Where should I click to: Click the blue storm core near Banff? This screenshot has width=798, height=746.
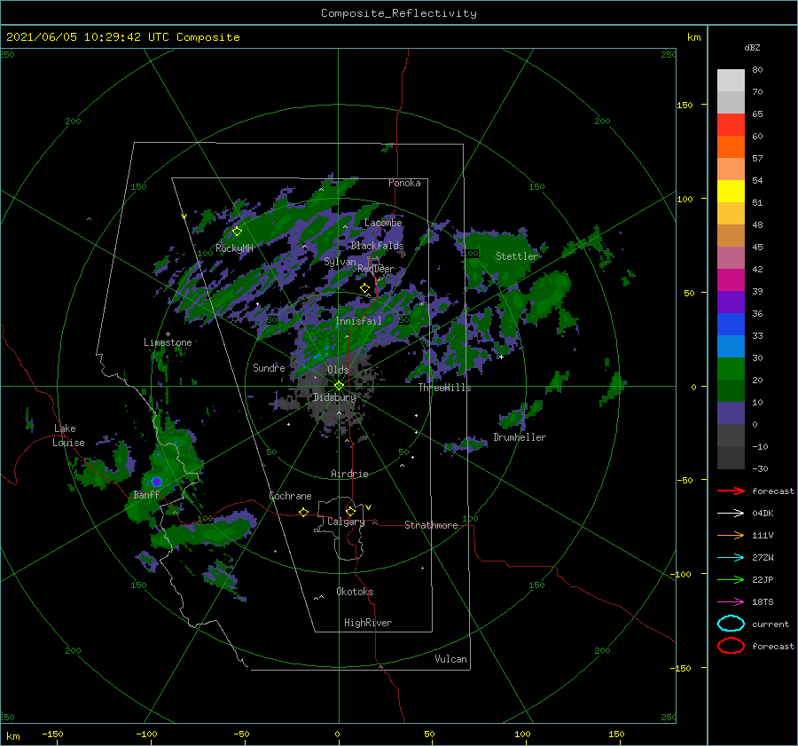157,481
